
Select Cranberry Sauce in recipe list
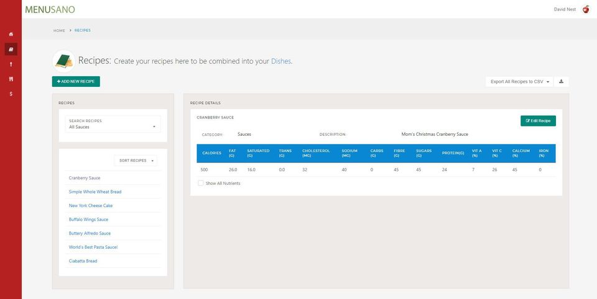85,178
